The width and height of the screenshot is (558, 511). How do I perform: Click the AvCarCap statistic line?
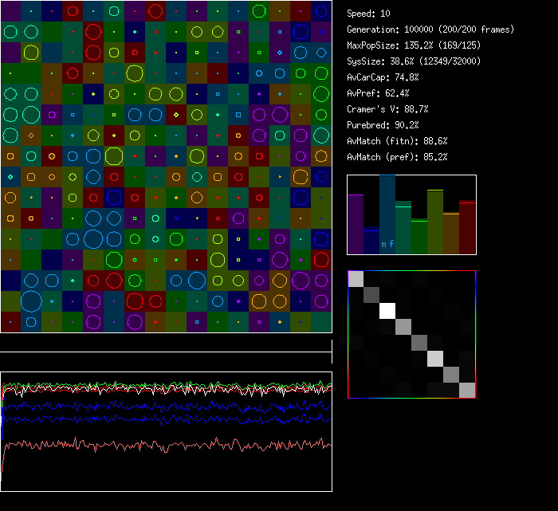tap(383, 77)
